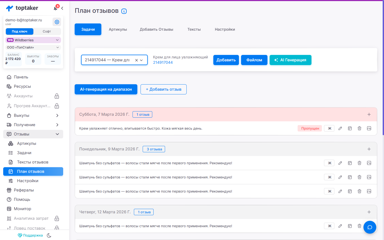Open account settings gear icon

tap(57, 22)
